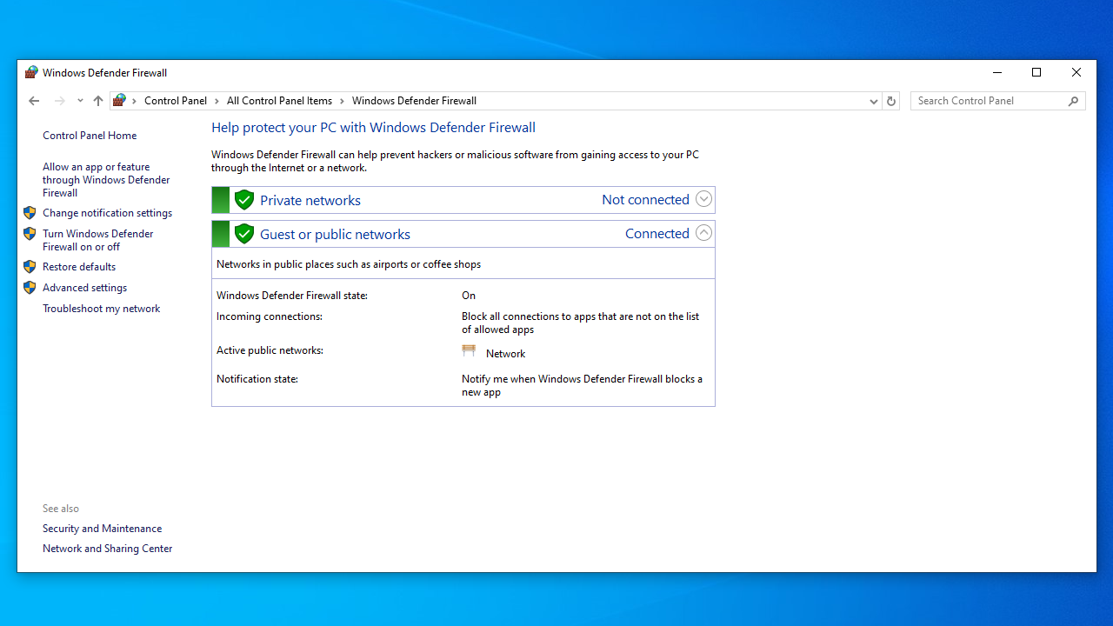Open Turn Windows Defender Firewall on or off
The width and height of the screenshot is (1113, 626).
97,240
